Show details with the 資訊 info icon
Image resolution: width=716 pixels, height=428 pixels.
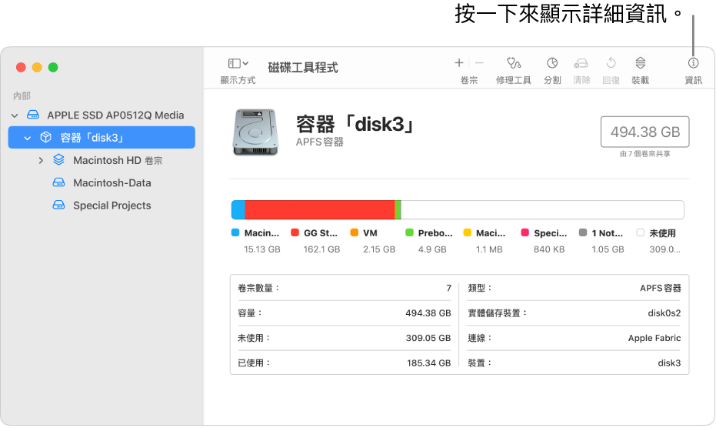pos(693,63)
